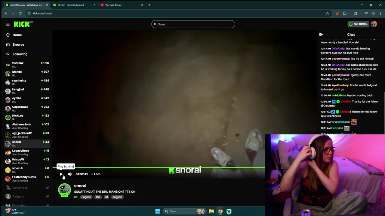Open CaptainGee channel in sidebar

pos(27,108)
